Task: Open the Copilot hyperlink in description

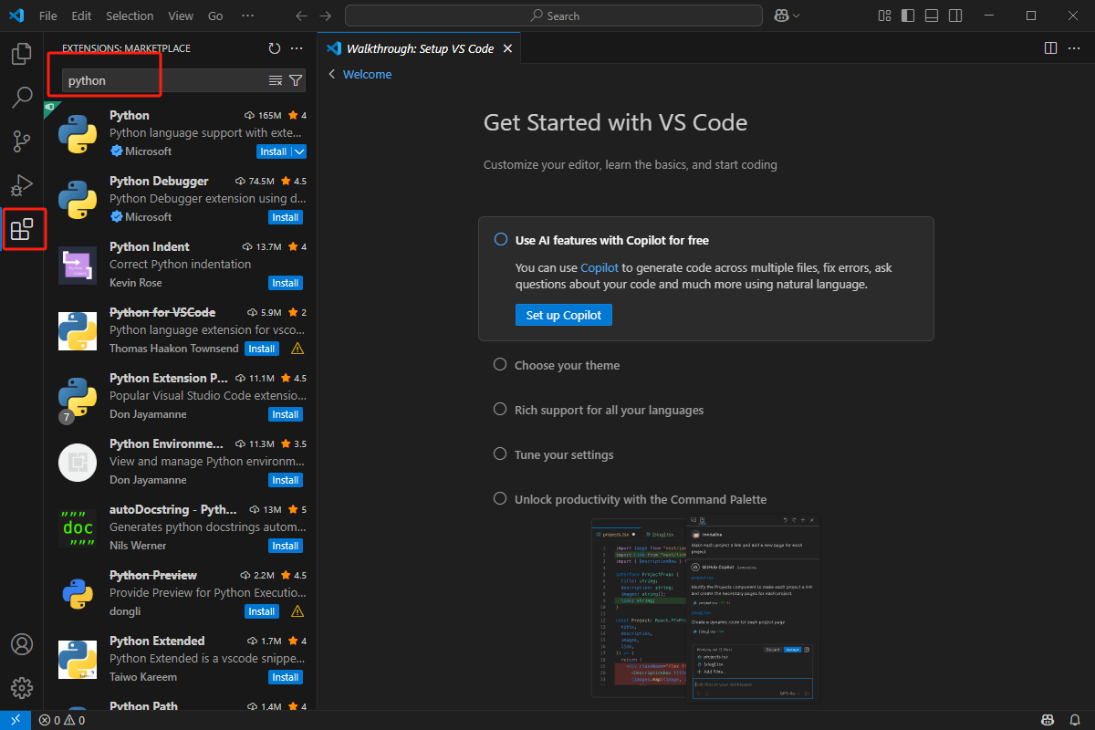Action: (600, 267)
